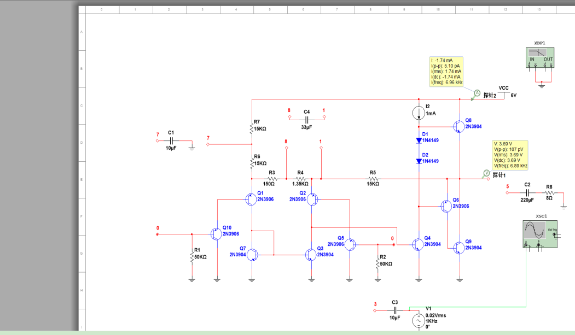The image size is (575, 335).
Task: Click the D2 1N4149 diode
Action: coord(419,161)
